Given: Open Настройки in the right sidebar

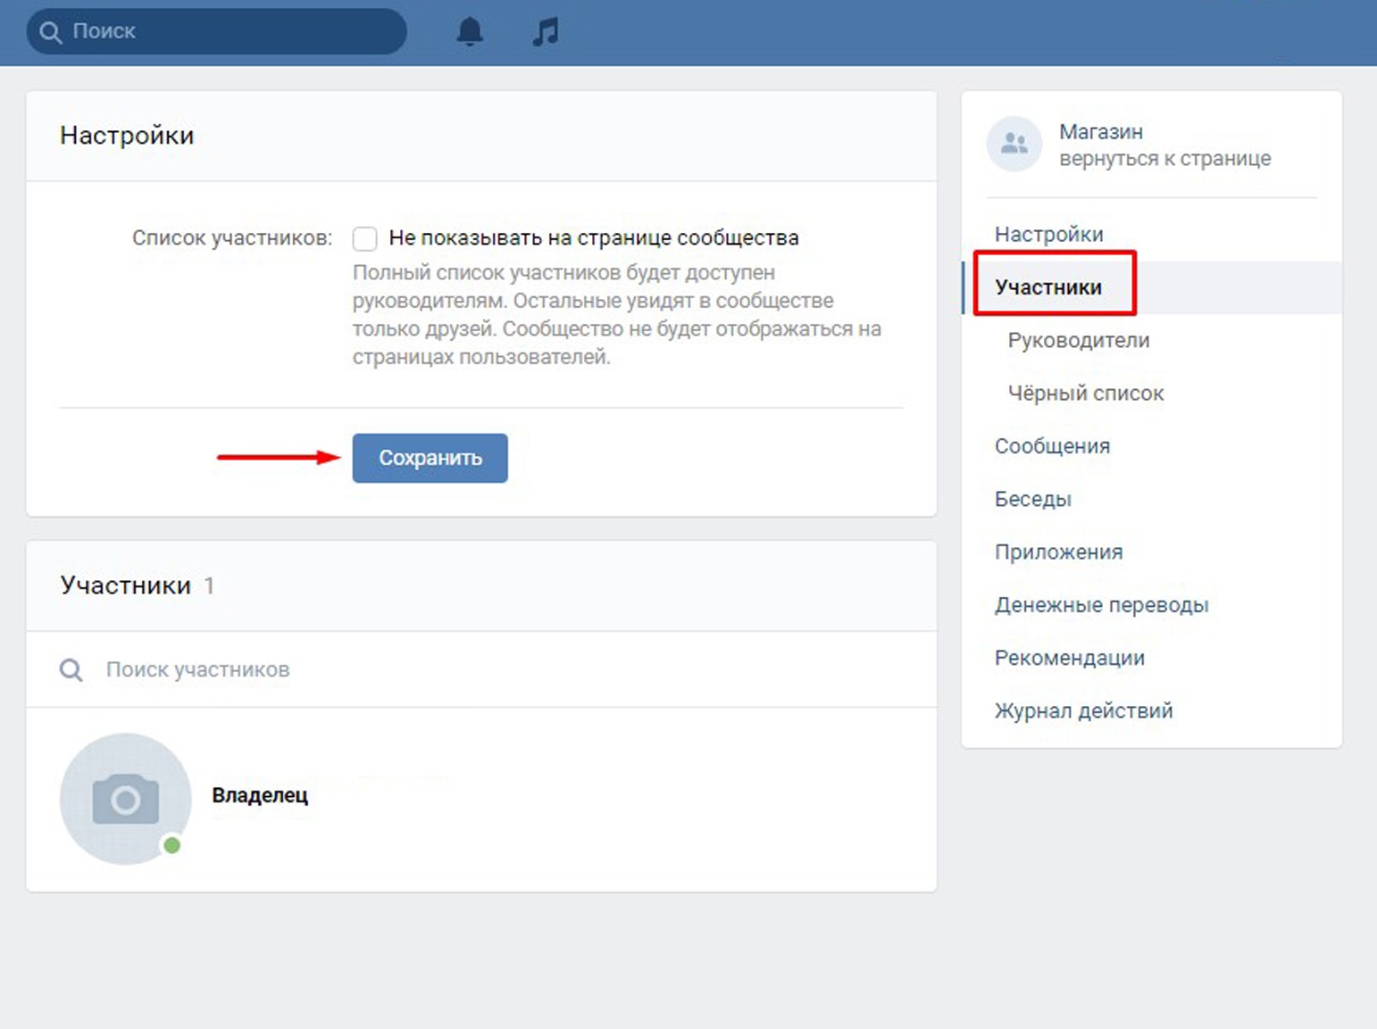Looking at the screenshot, I should pos(1048,234).
